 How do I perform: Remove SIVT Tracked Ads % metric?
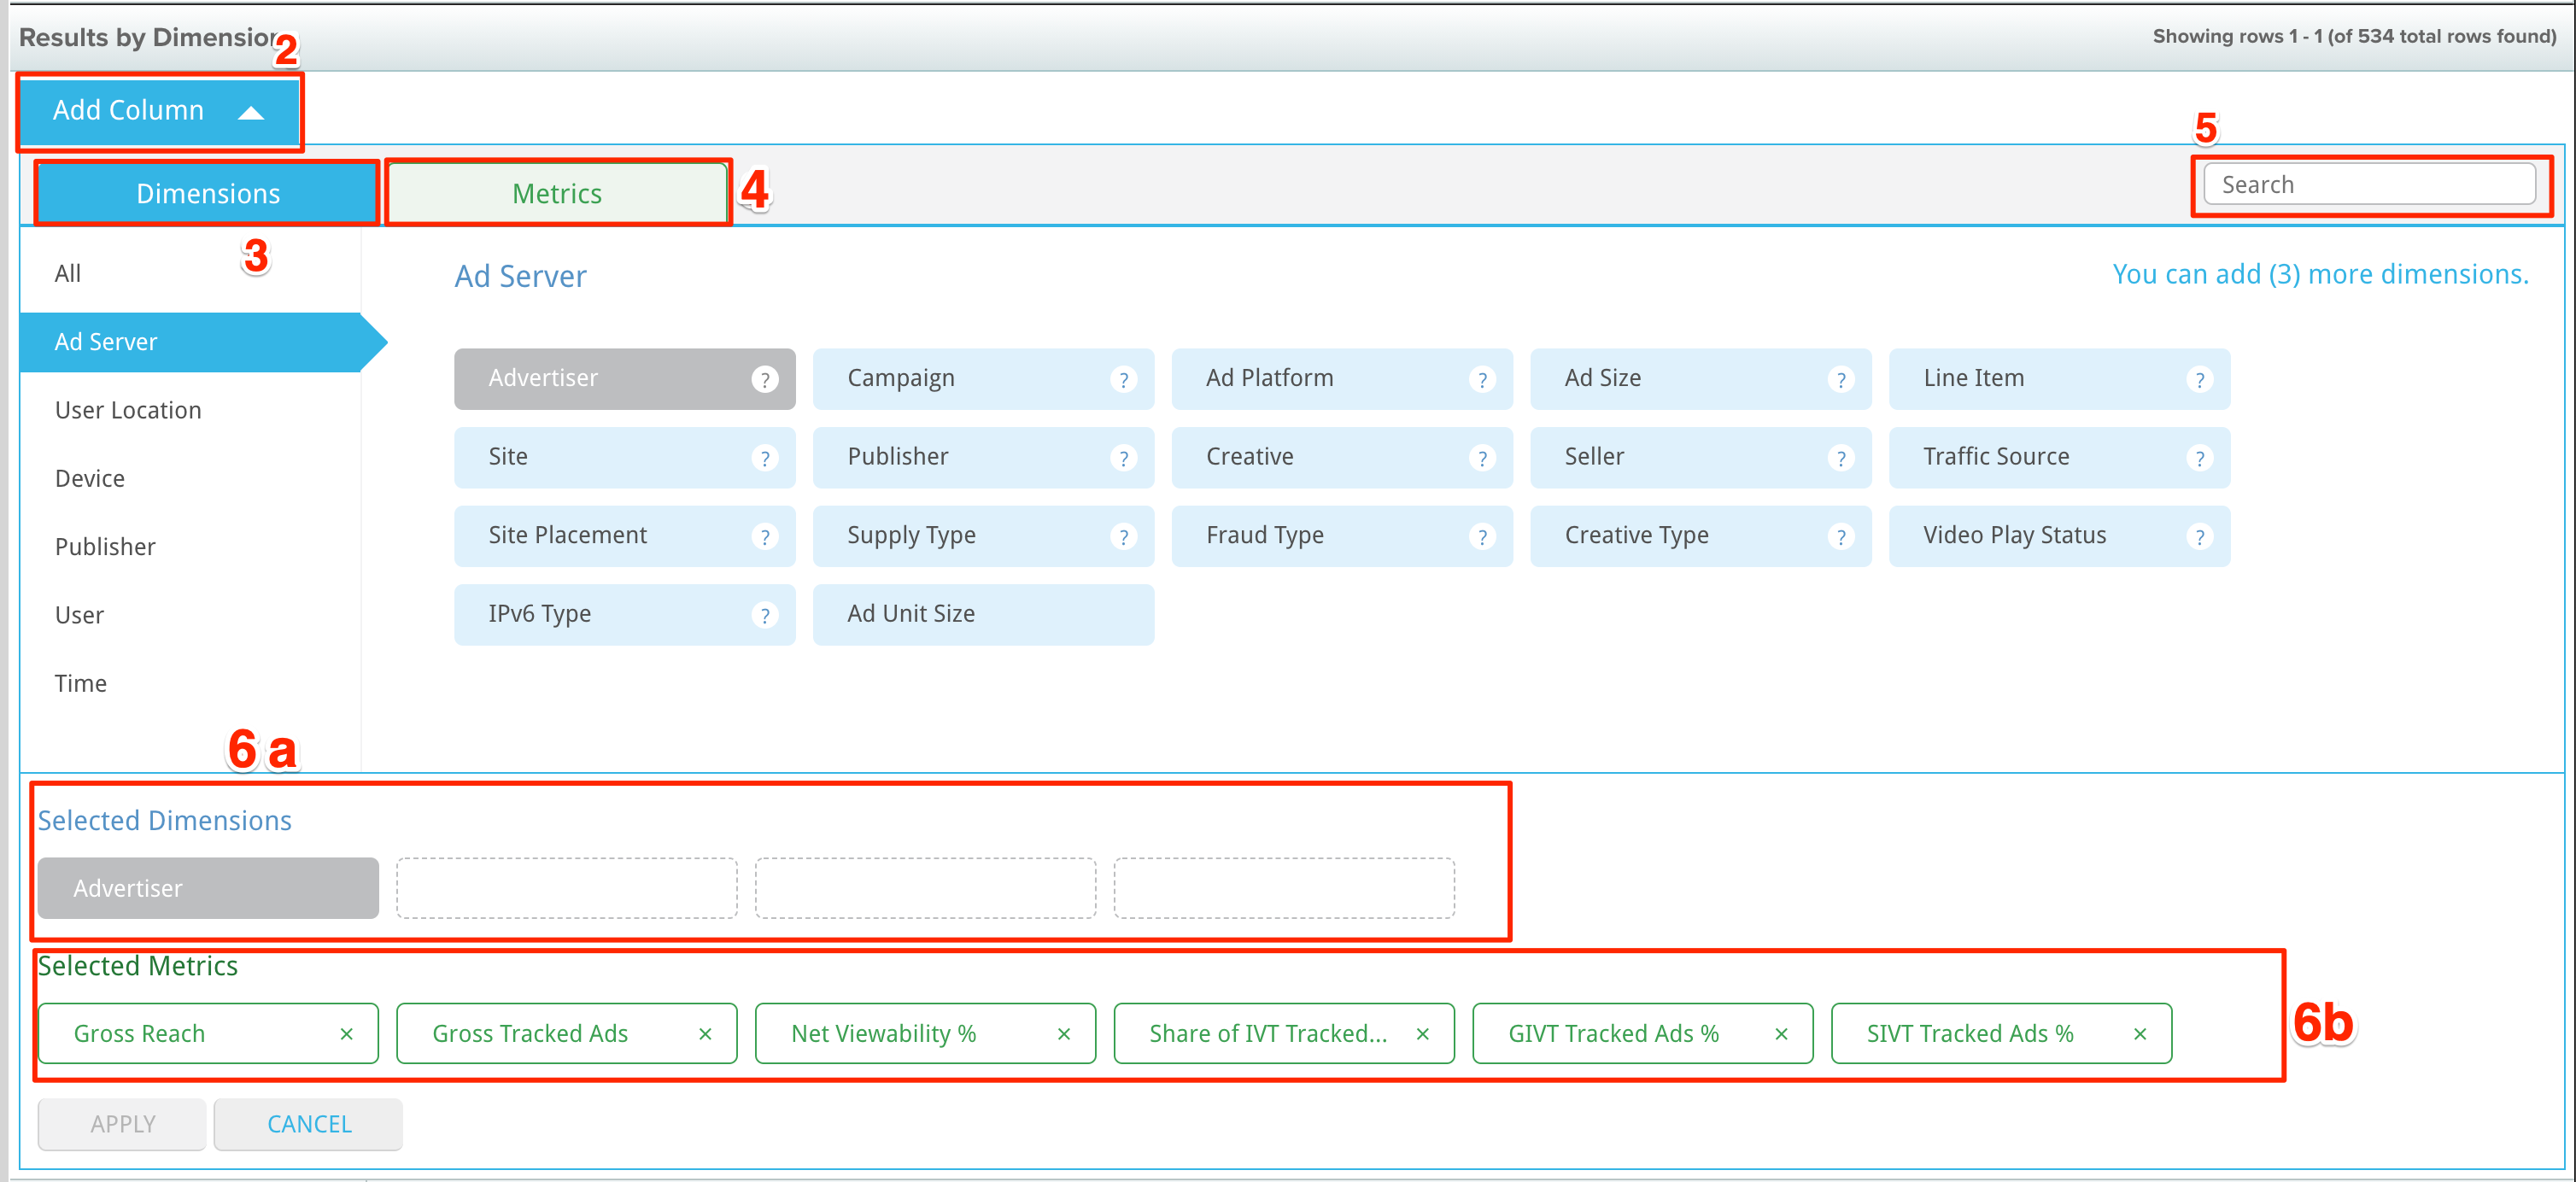click(2140, 1034)
